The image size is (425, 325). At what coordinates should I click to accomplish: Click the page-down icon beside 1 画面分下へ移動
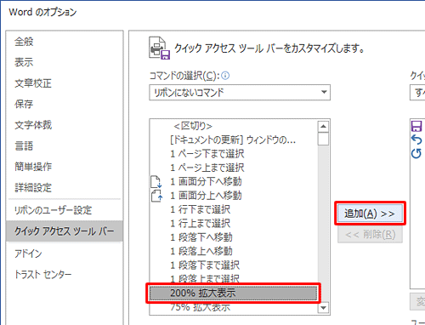tap(156, 182)
